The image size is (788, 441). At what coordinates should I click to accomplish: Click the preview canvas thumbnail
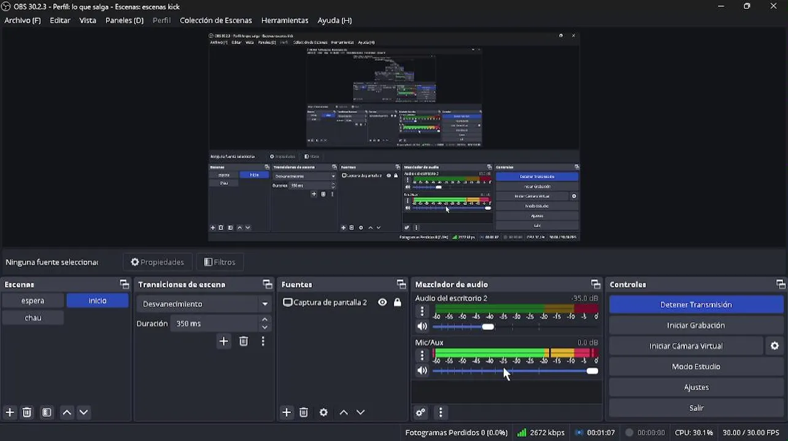tap(394, 137)
